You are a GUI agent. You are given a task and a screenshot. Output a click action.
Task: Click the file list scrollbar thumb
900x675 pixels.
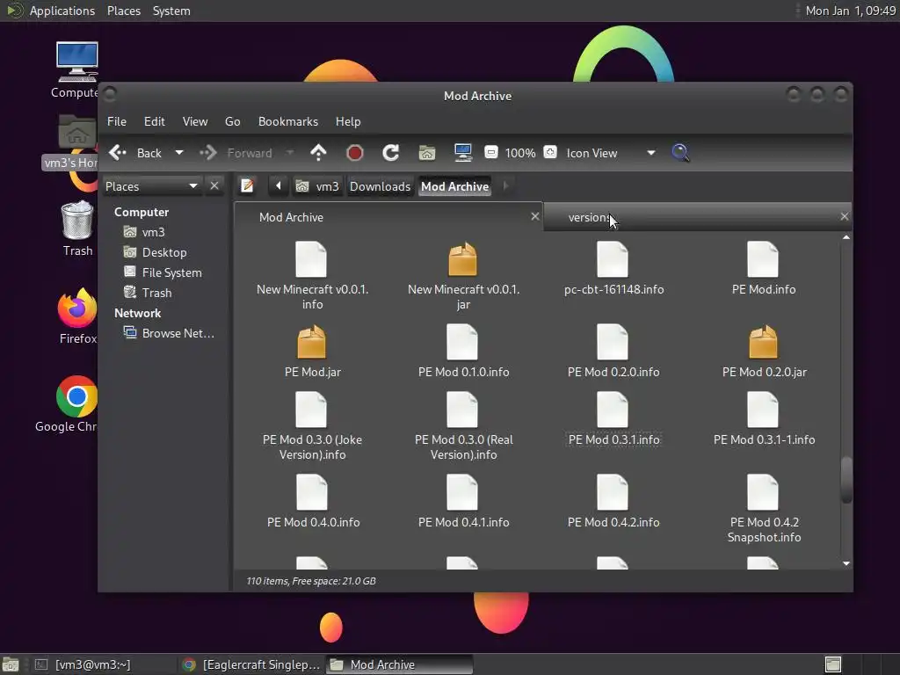pos(846,479)
